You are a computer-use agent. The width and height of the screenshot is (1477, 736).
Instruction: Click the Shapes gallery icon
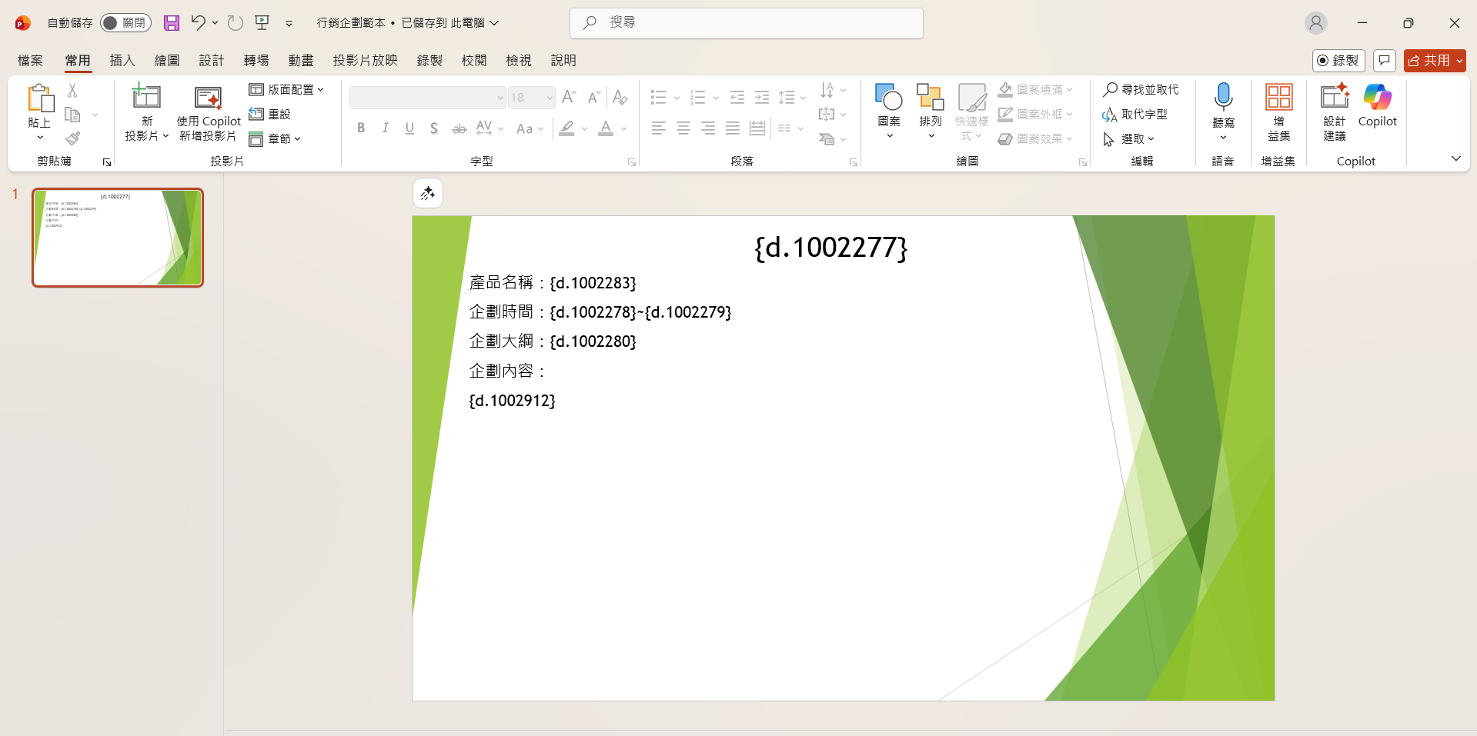coord(889,98)
